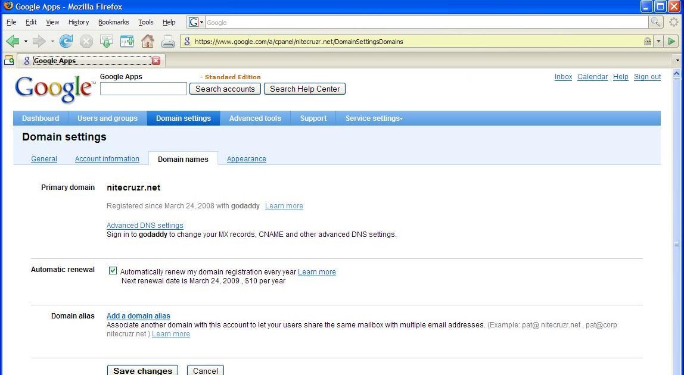Click the Print icon in toolbar
This screenshot has height=375, width=684.
pos(168,42)
